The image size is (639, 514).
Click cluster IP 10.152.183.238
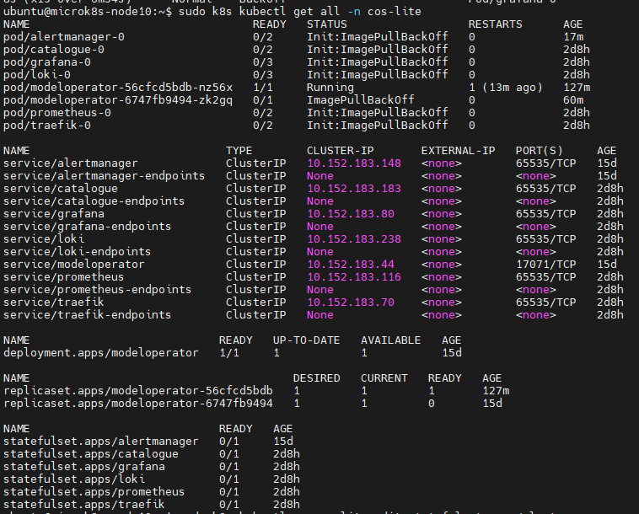[x=354, y=239]
